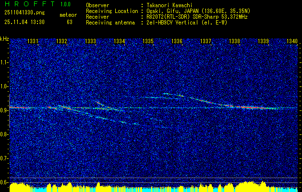Viewport: 302px width, 192px height.
Task: Click frequency label 0.8
Action: pyautogui.click(x=4, y=134)
